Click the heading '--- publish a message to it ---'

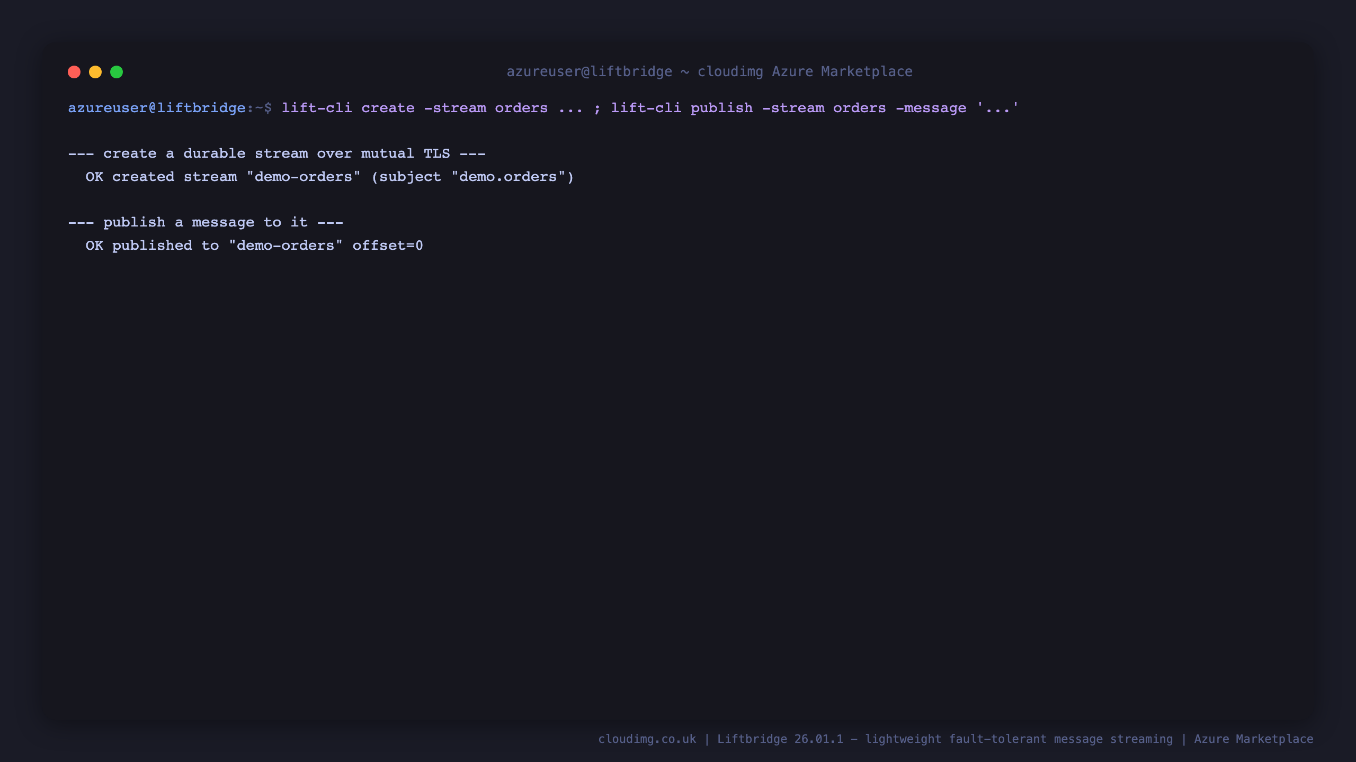(206, 222)
